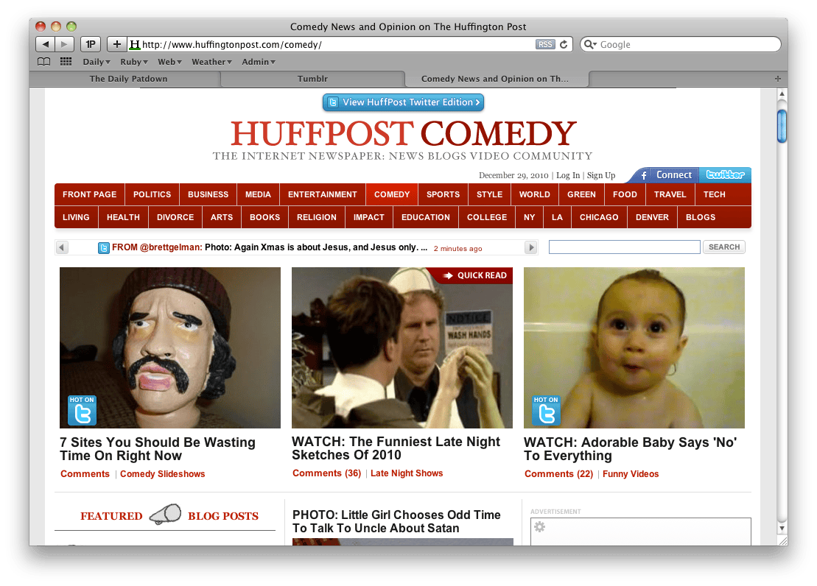The height and width of the screenshot is (586, 817).
Task: Click Hot On Twitter badge on mask photo
Action: [82, 411]
